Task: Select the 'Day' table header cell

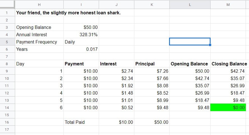Action: tap(39, 64)
